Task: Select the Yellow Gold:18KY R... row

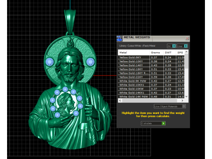Action: coord(151,73)
